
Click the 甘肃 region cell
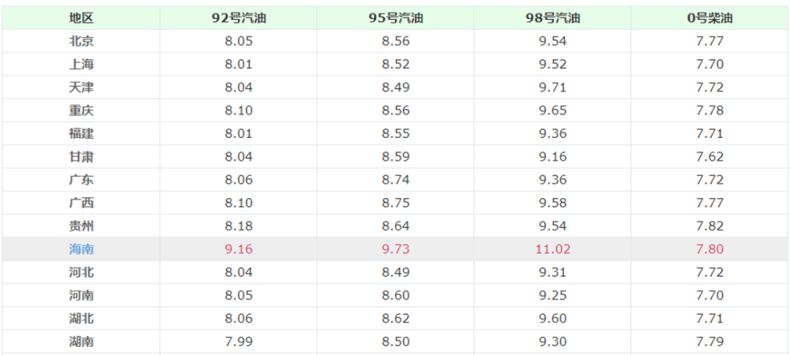pyautogui.click(x=81, y=156)
